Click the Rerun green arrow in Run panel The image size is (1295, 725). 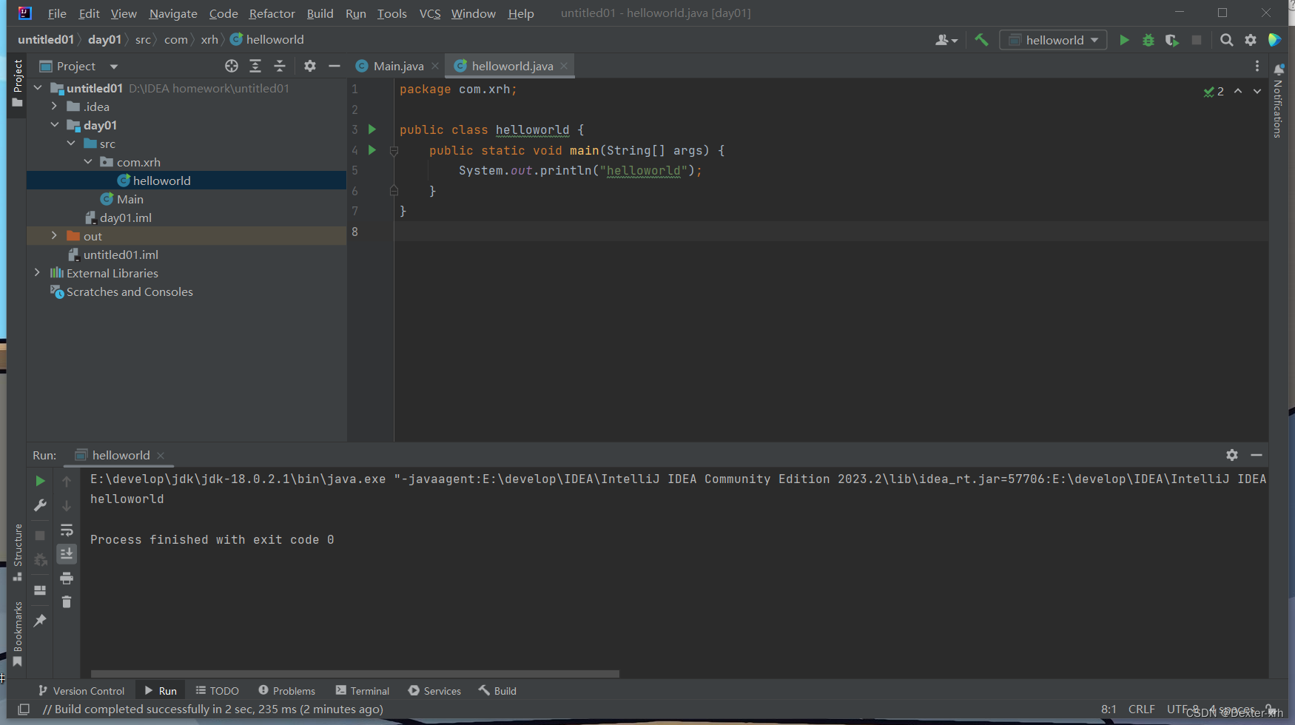[40, 480]
